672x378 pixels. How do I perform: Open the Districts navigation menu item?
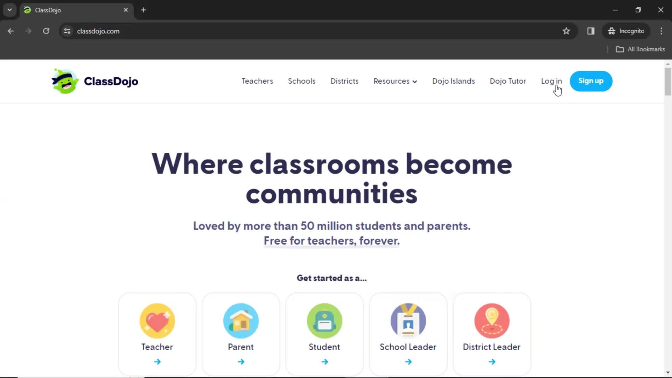click(344, 81)
